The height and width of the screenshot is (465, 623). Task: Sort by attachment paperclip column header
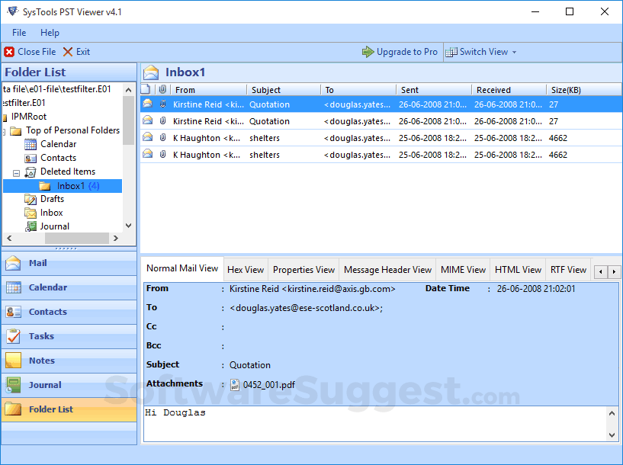click(162, 89)
